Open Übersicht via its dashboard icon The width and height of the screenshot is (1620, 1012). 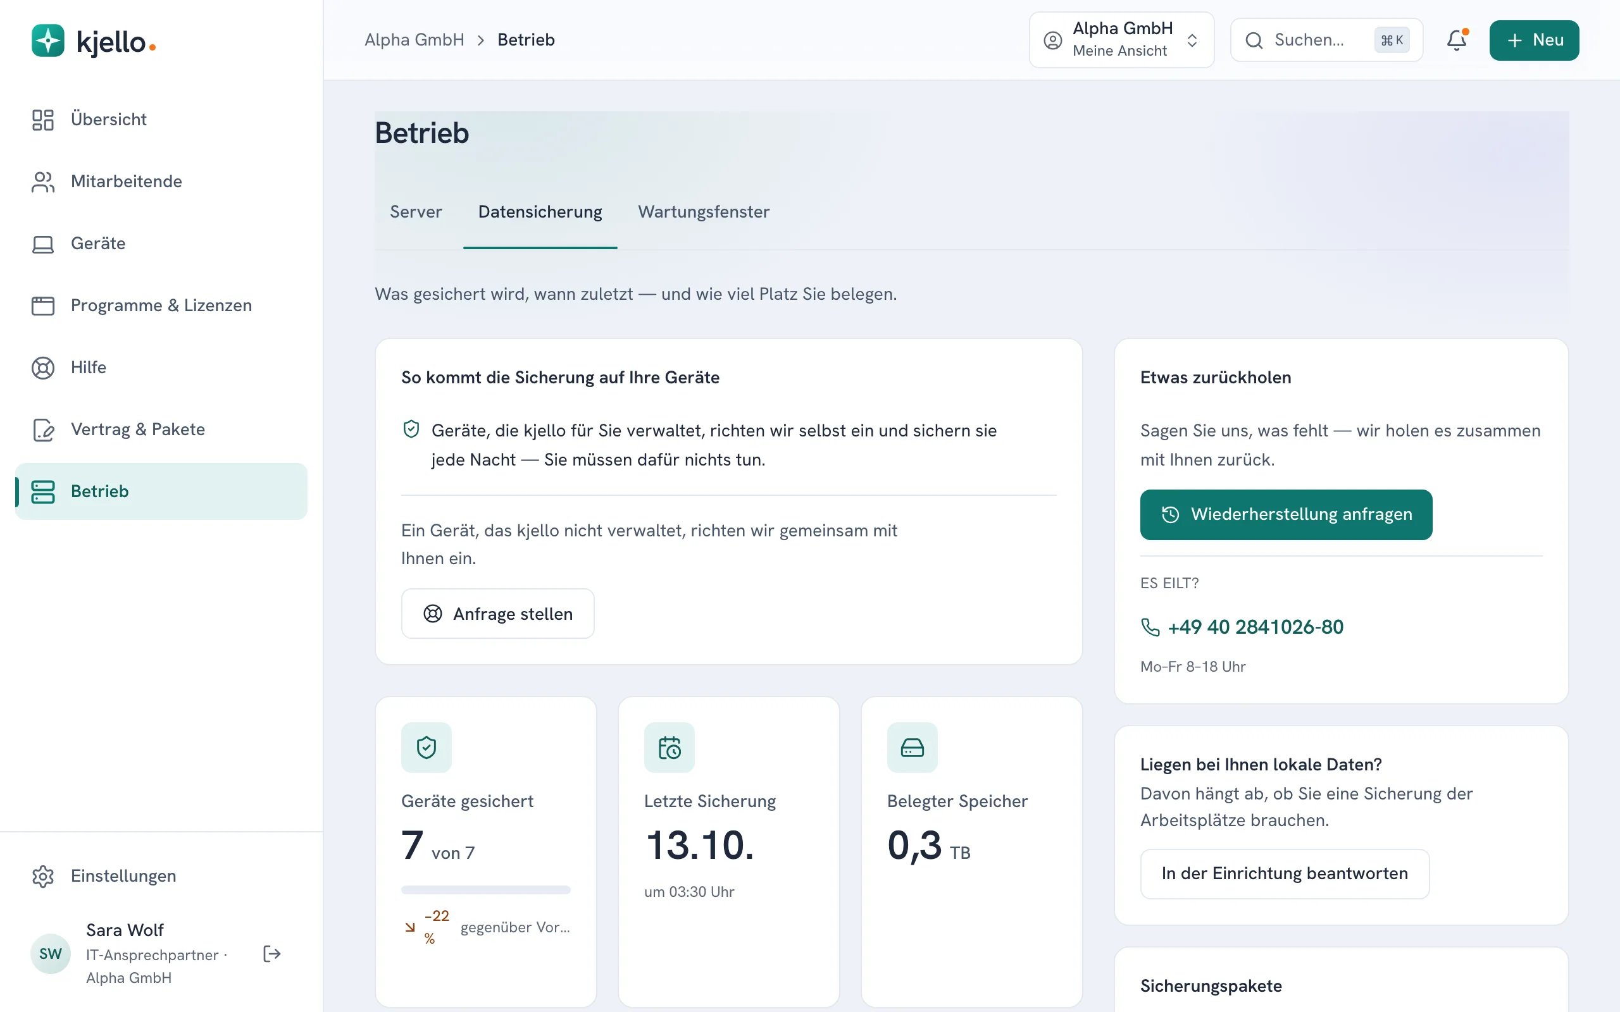coord(43,120)
